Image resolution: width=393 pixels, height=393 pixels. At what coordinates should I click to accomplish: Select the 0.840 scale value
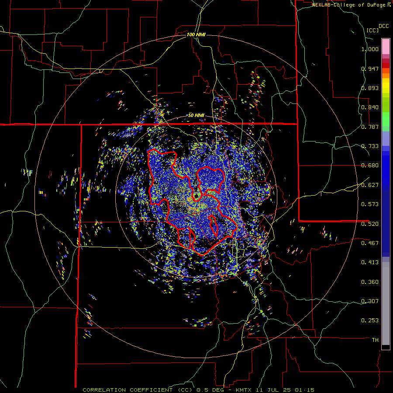370,107
